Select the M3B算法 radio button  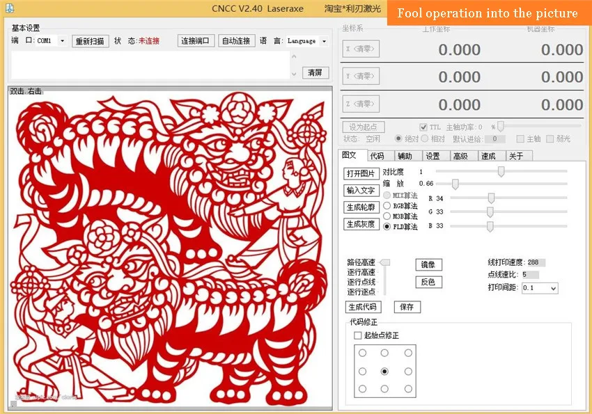(x=387, y=216)
